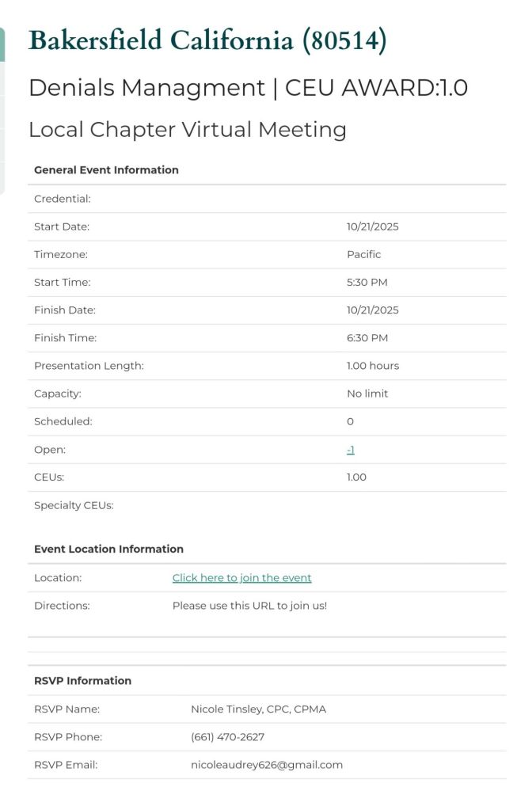This screenshot has width=517, height=810.
Task: Click the 'Specialty CEUs:' row label
Action: pos(74,505)
